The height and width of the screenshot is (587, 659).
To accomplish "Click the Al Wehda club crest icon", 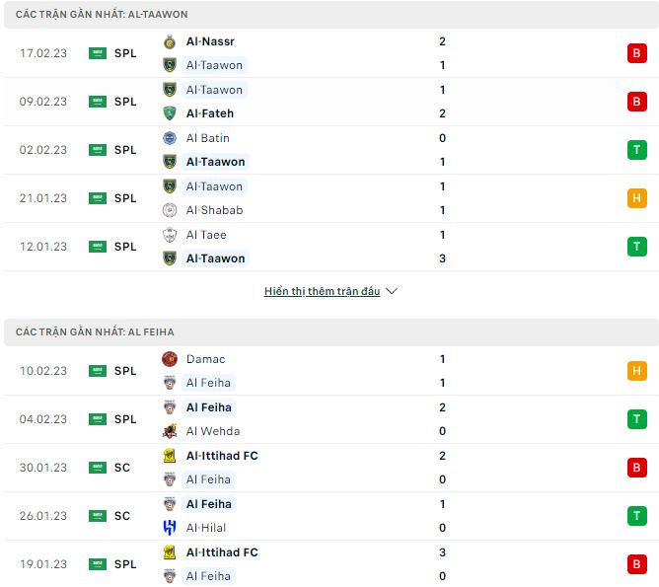I will [x=170, y=431].
